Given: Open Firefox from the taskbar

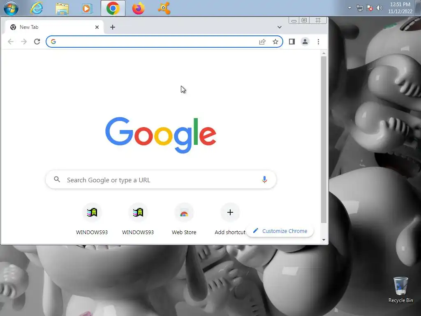Looking at the screenshot, I should click(x=138, y=8).
